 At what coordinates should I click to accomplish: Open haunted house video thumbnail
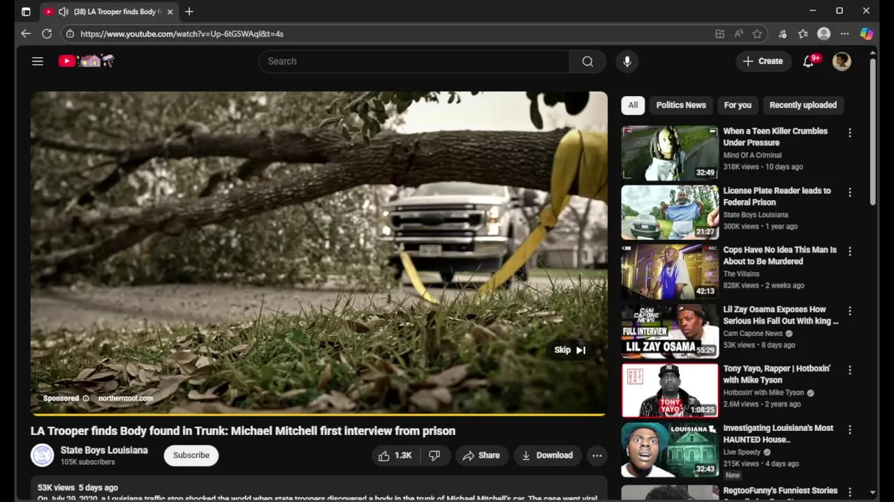tap(670, 450)
